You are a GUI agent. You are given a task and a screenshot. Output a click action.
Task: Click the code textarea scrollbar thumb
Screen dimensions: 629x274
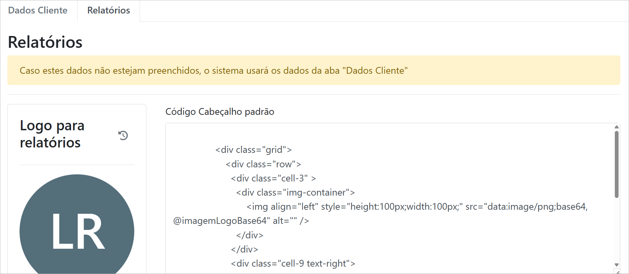(617, 164)
